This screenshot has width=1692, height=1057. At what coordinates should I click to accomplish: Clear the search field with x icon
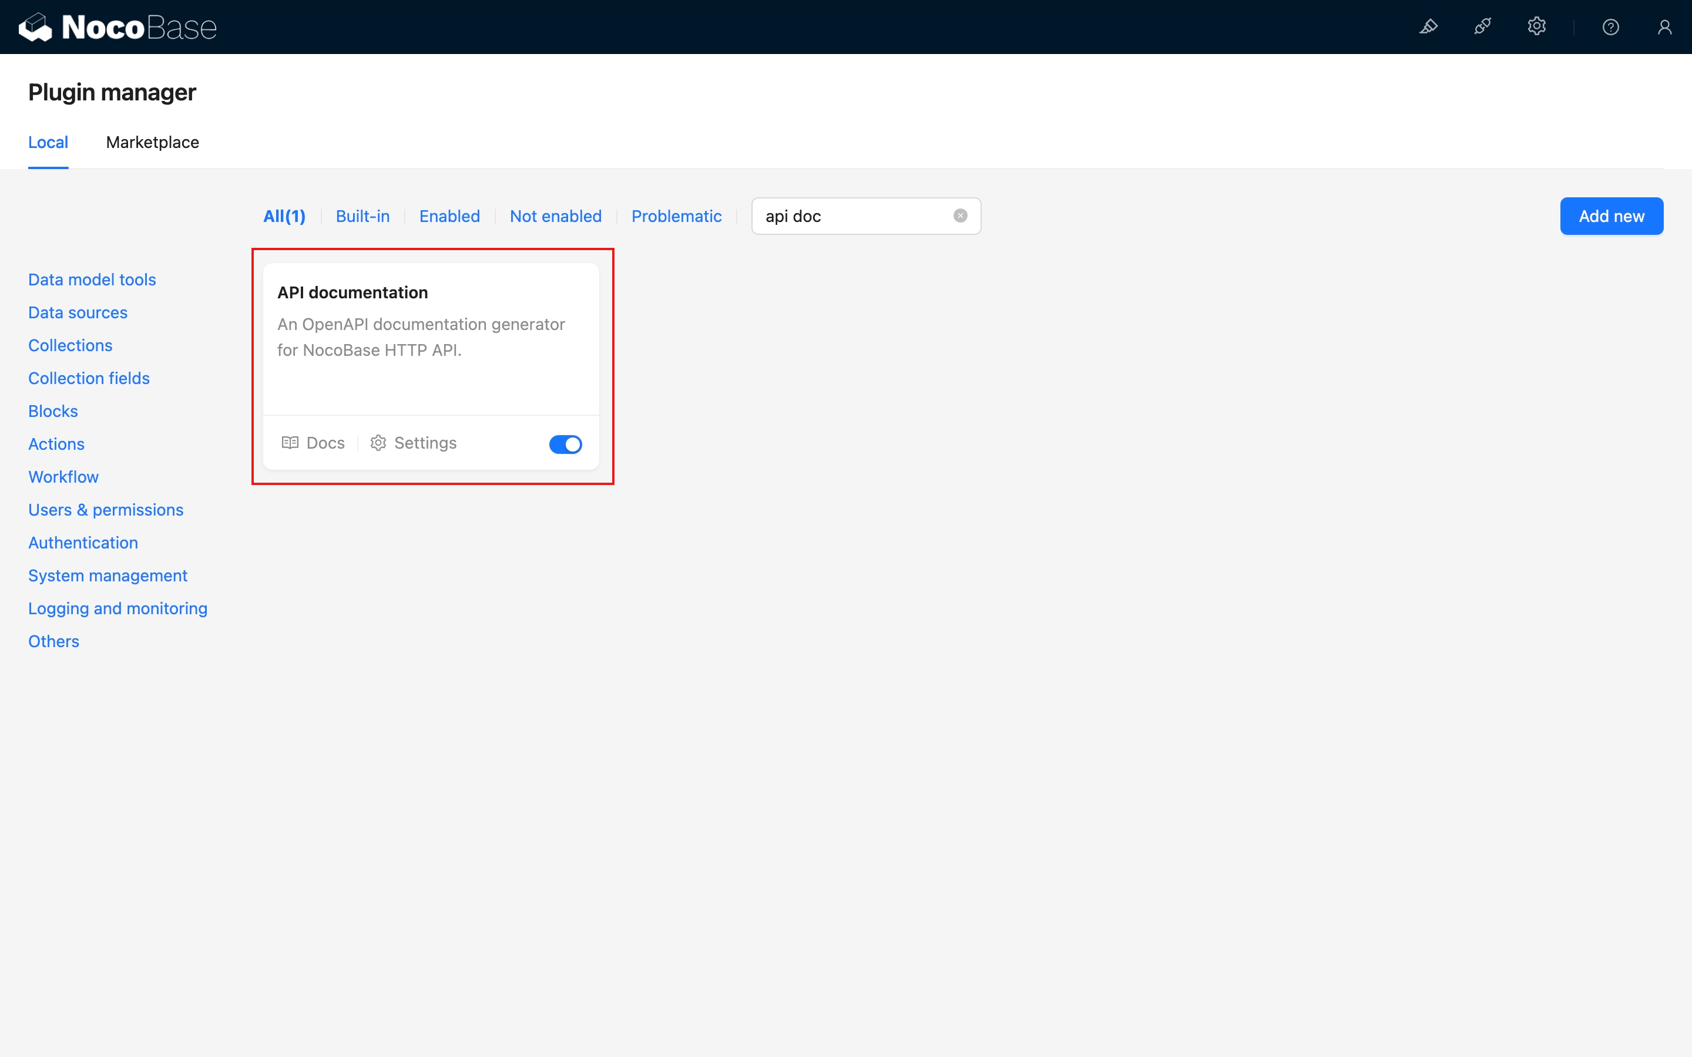960,216
